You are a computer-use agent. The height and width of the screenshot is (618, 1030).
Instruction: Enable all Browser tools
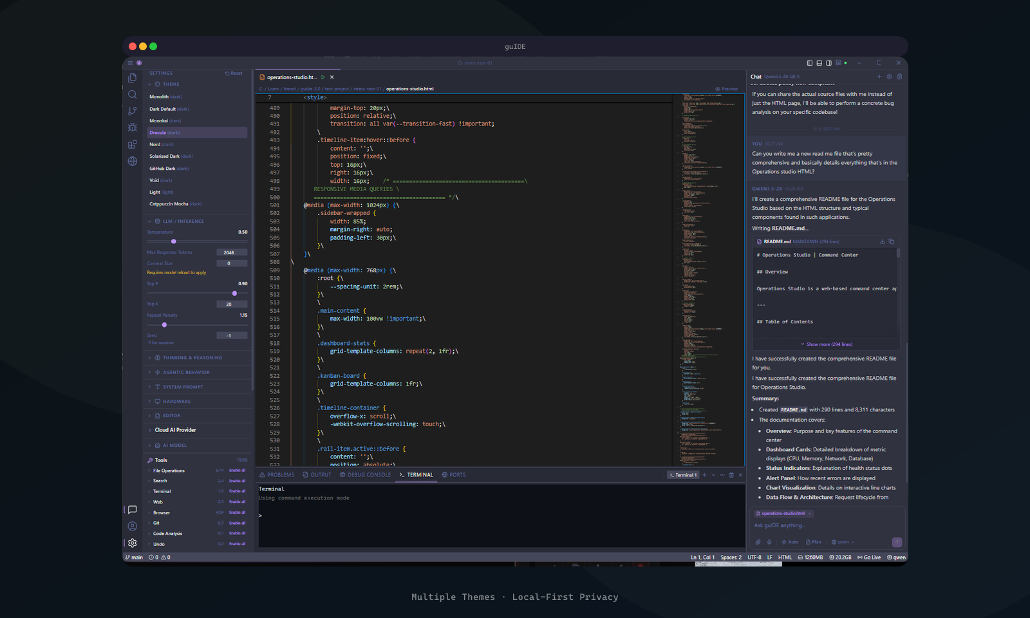pos(238,512)
